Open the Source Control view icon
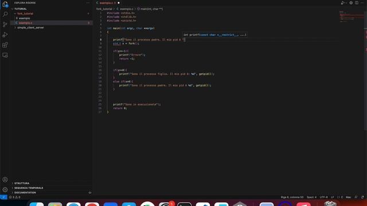 click(x=5, y=24)
